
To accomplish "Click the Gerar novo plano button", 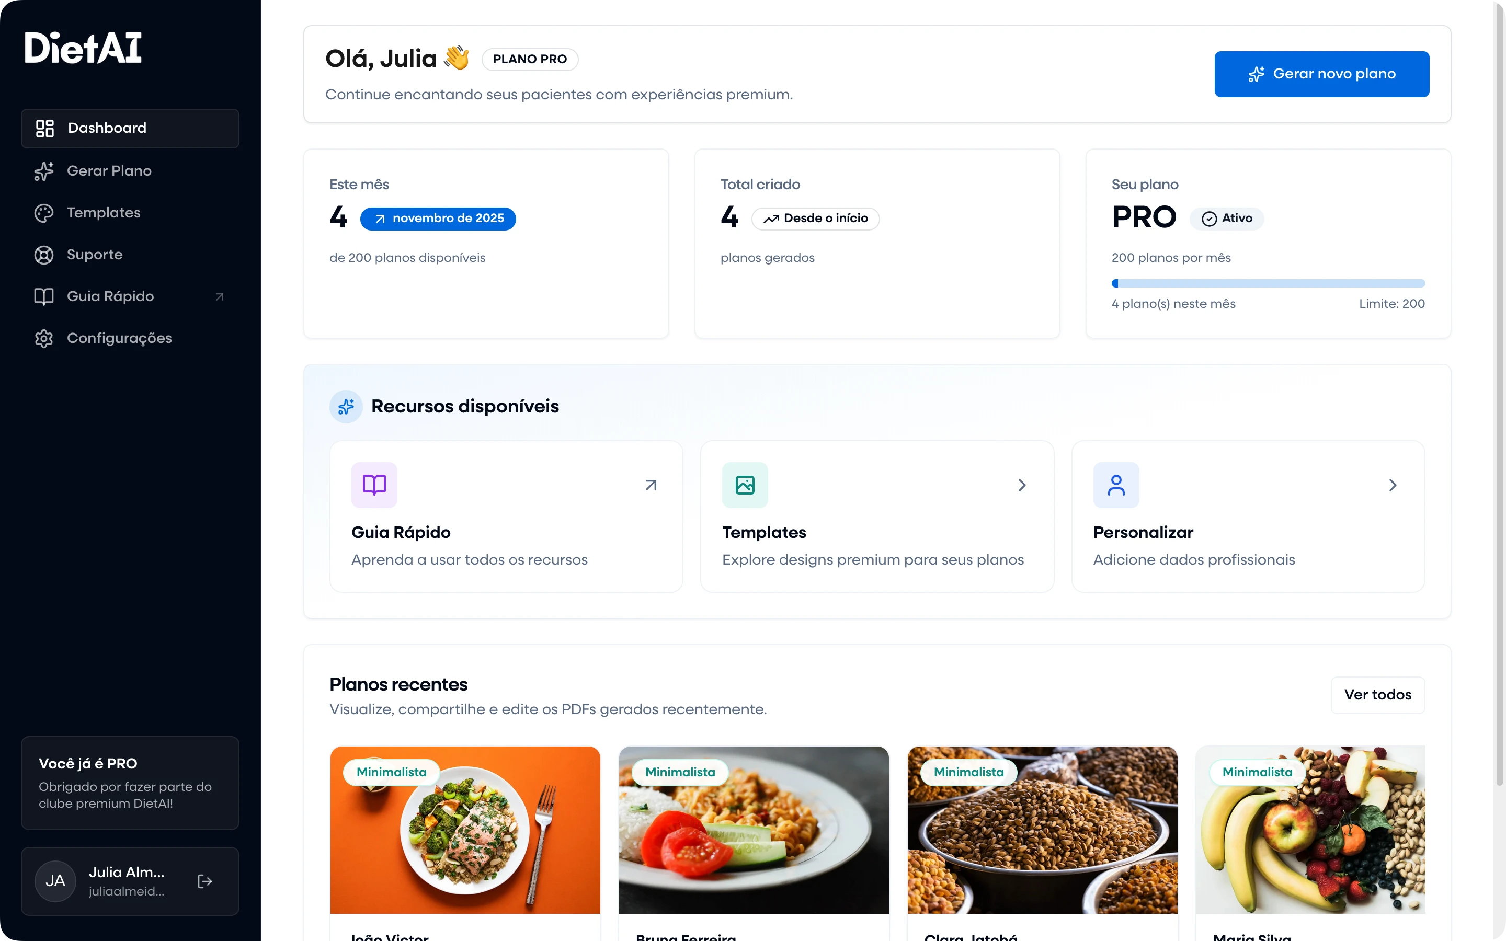I will (x=1321, y=74).
